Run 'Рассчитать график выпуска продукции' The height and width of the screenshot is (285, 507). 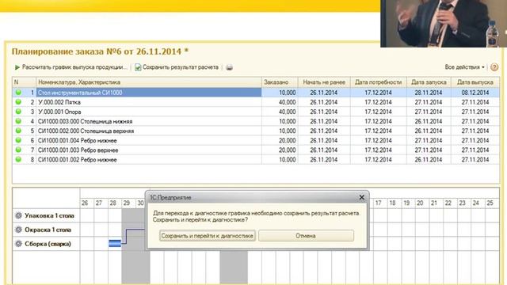(71, 67)
